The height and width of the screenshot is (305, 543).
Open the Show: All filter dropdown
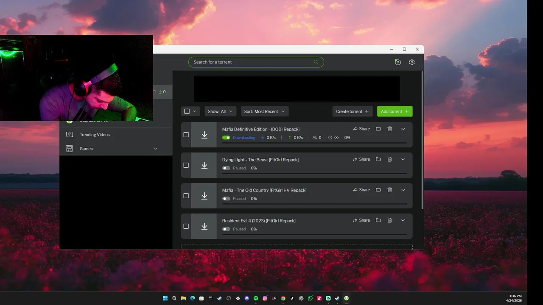point(221,111)
